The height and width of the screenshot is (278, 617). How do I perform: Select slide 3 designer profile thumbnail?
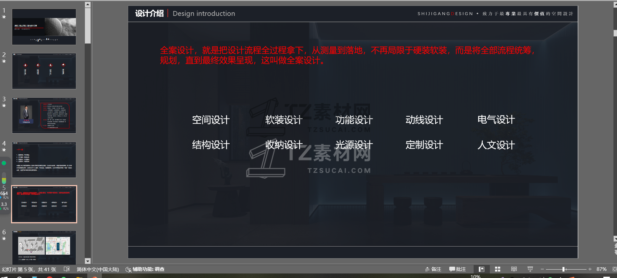tap(44, 116)
